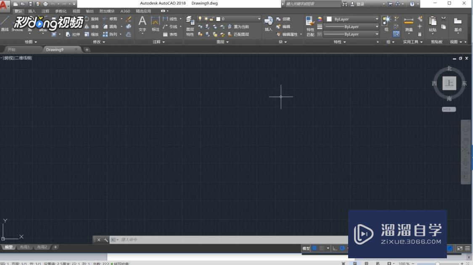Expand the Modify (修改) panel

99,42
